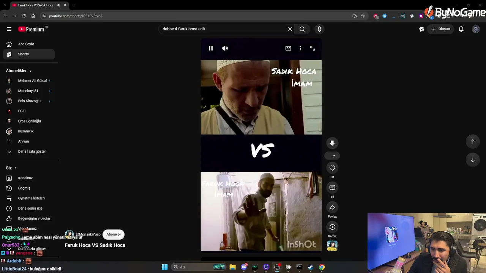Close the Faruk Hoca VS Sadık Hoca tab
486x273 pixels.
coord(65,5)
